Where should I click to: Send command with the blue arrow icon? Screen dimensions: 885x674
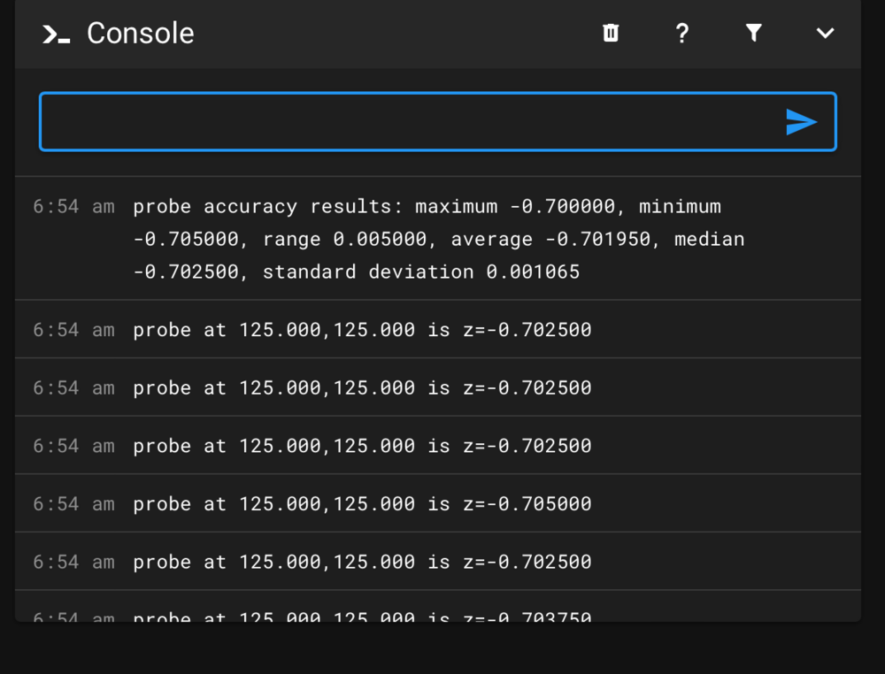tap(801, 122)
